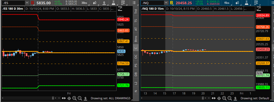Click the yellow color link '2' on the /NQ chart
Viewport: 274px width, 102px height.
172,3
